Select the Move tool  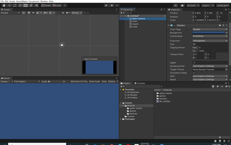click(x=9, y=5)
